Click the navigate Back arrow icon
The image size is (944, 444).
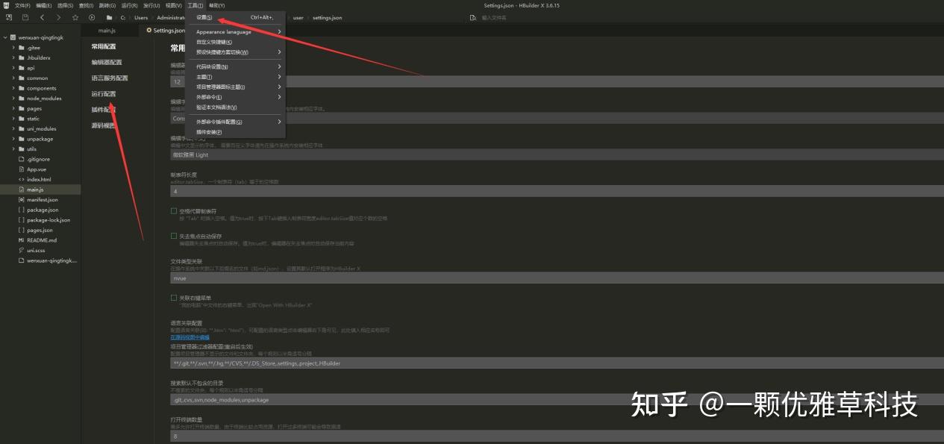pyautogui.click(x=42, y=17)
